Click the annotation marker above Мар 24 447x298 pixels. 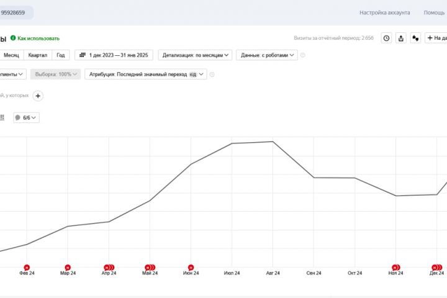[x=68, y=268]
